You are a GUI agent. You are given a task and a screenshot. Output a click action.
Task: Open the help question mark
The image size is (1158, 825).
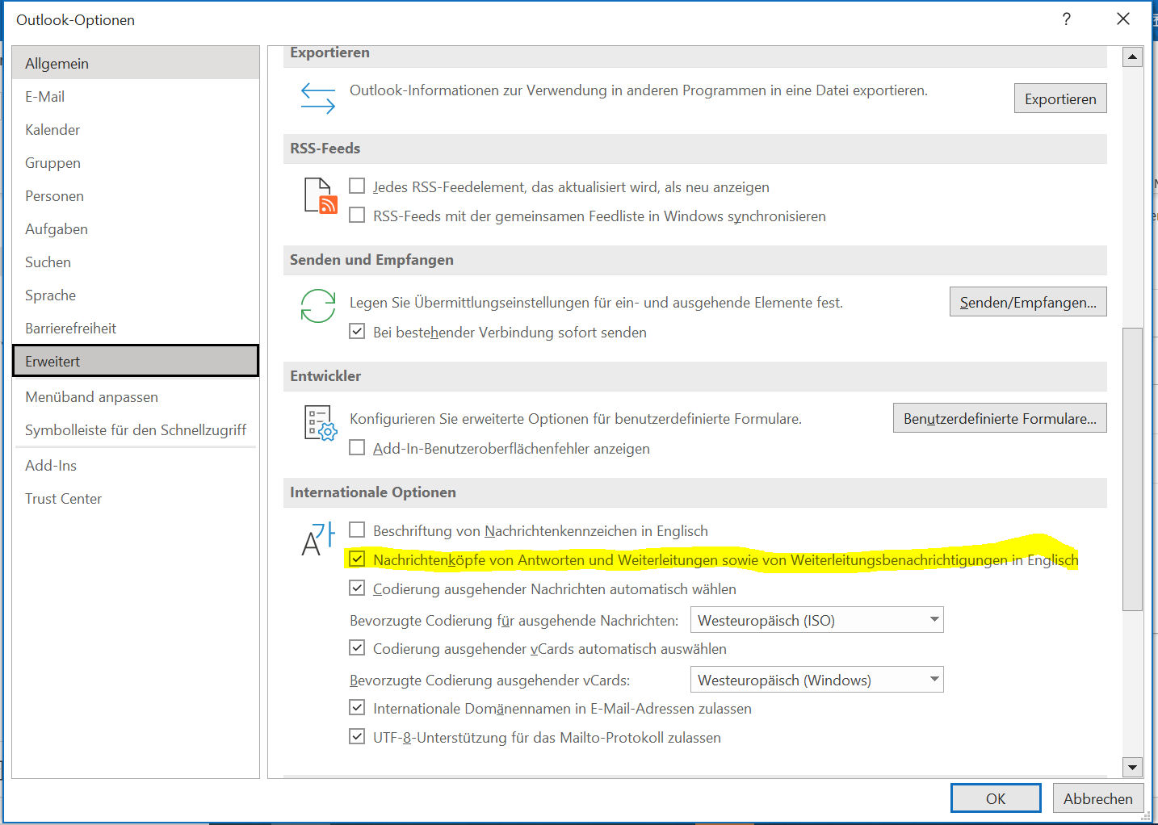click(x=1067, y=19)
